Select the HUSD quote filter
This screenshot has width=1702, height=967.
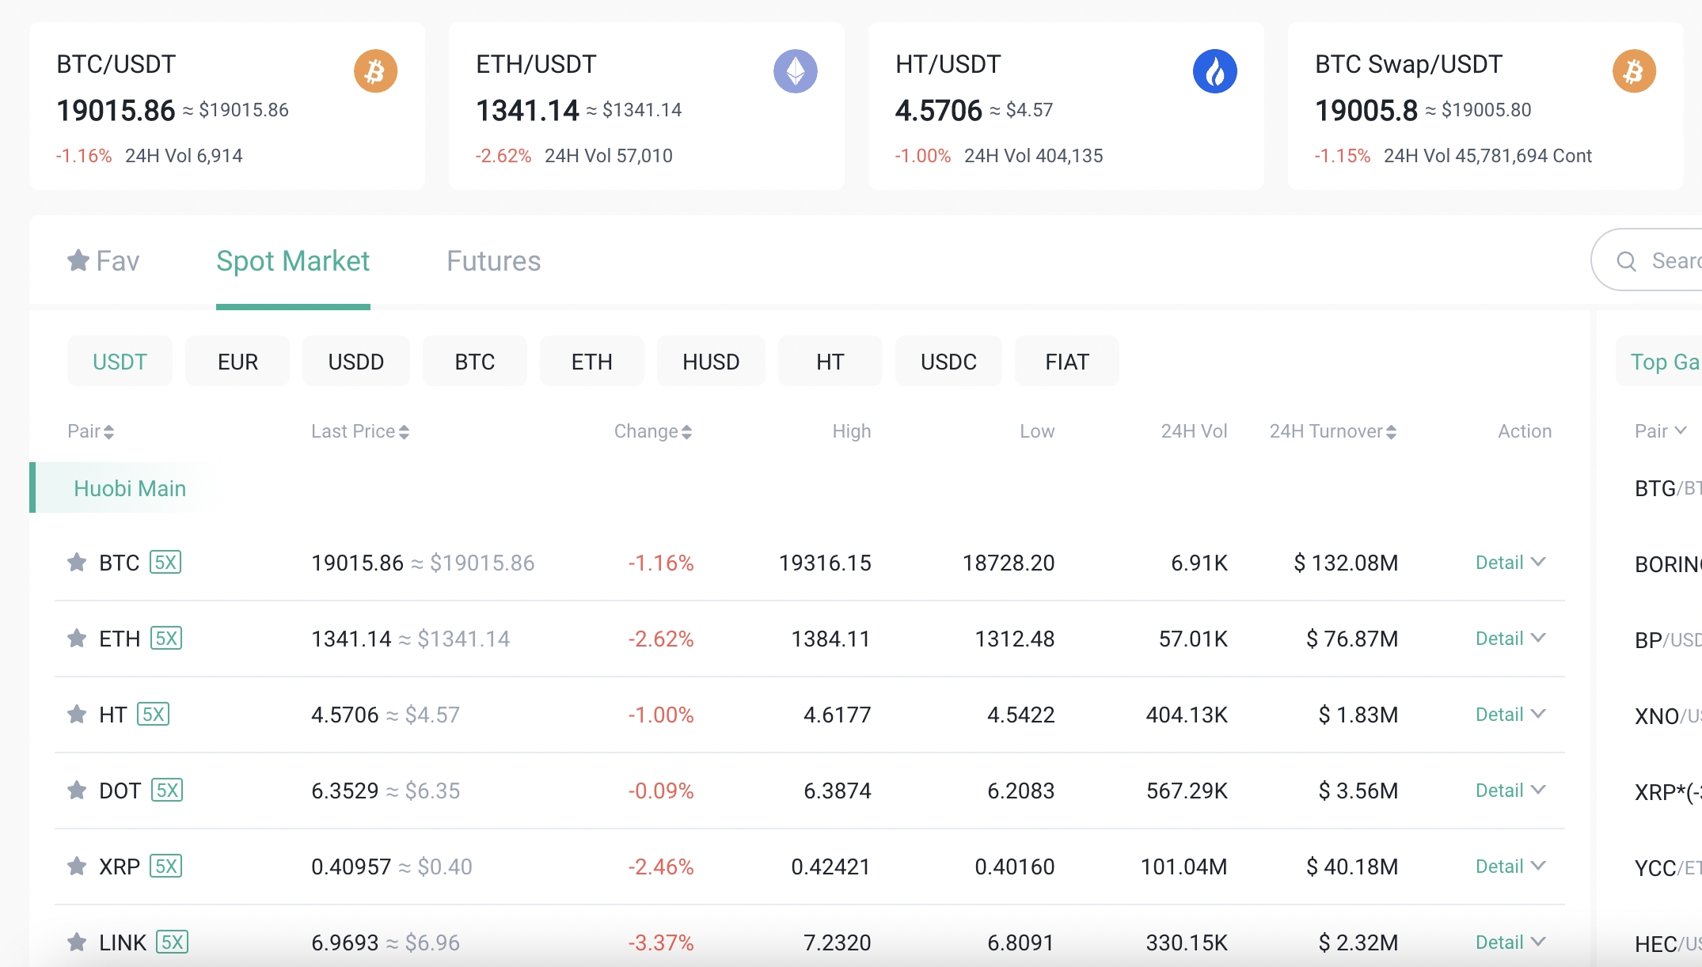(711, 362)
